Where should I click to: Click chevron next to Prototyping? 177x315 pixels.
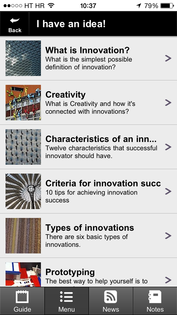[168, 280]
